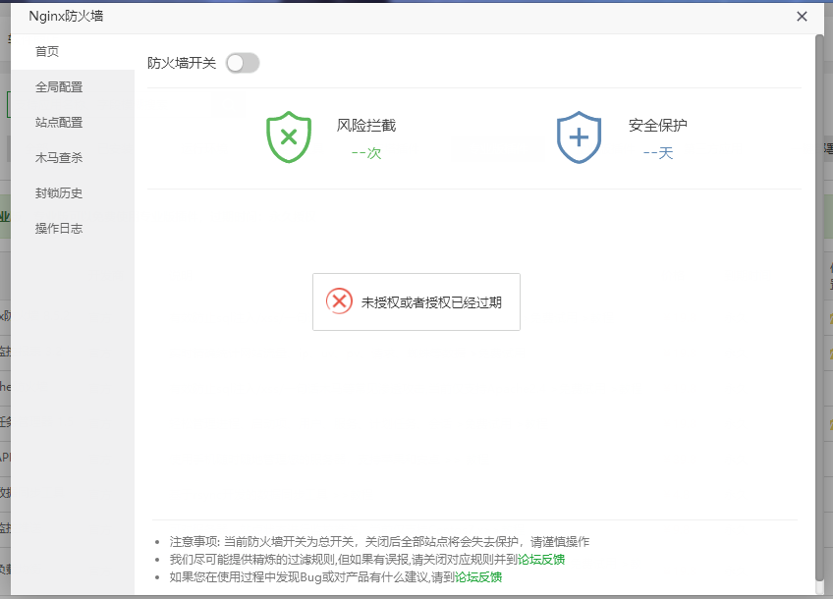Open 论坛反馈 link about filter rule false positives

pos(541,559)
